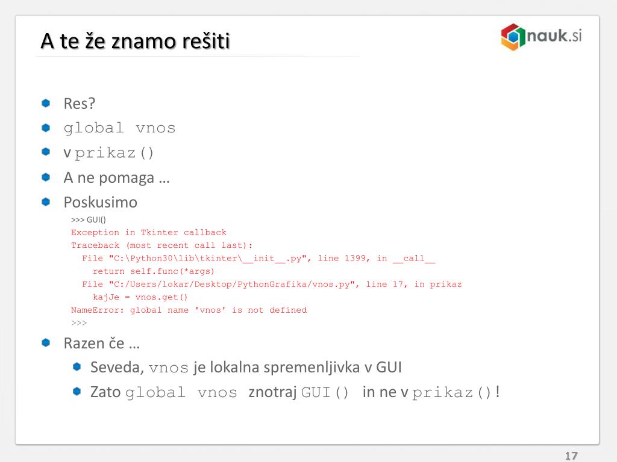Click the blue bullet beside 'Res?'

[x=46, y=103]
